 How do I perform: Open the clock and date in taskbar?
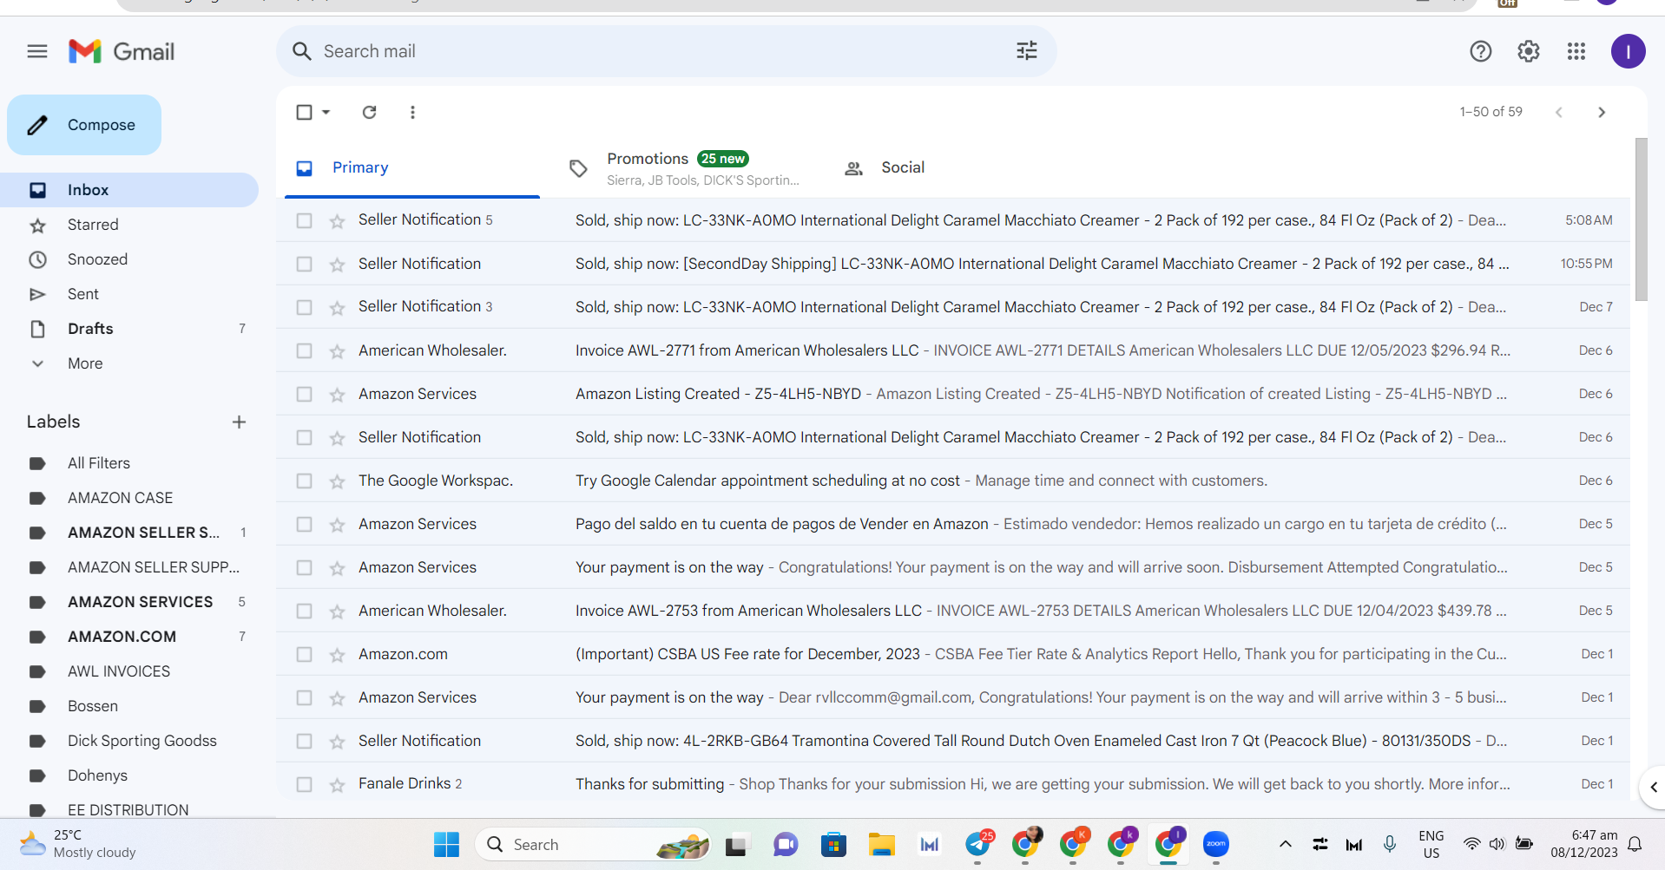click(x=1584, y=844)
